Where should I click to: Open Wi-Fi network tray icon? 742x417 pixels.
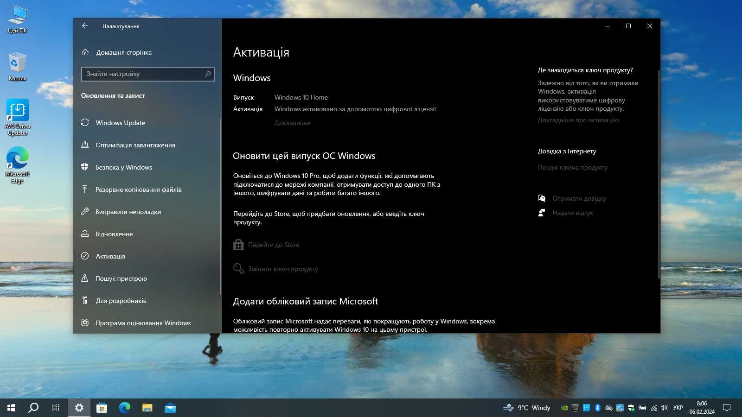pyautogui.click(x=653, y=408)
